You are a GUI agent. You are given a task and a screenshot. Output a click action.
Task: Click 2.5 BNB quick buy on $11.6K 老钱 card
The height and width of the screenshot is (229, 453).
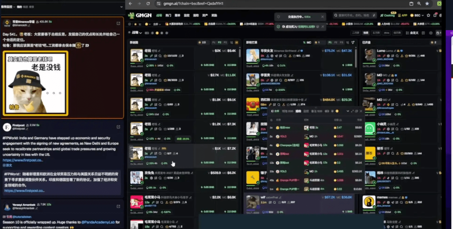click(230, 89)
